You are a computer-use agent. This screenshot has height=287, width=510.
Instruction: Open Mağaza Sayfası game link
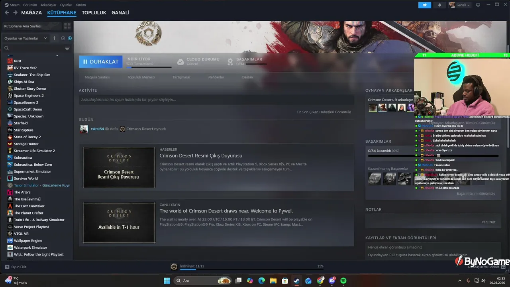pyautogui.click(x=97, y=77)
